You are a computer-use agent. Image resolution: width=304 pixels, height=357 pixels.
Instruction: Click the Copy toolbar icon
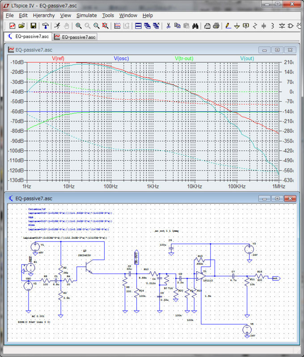coord(177,26)
